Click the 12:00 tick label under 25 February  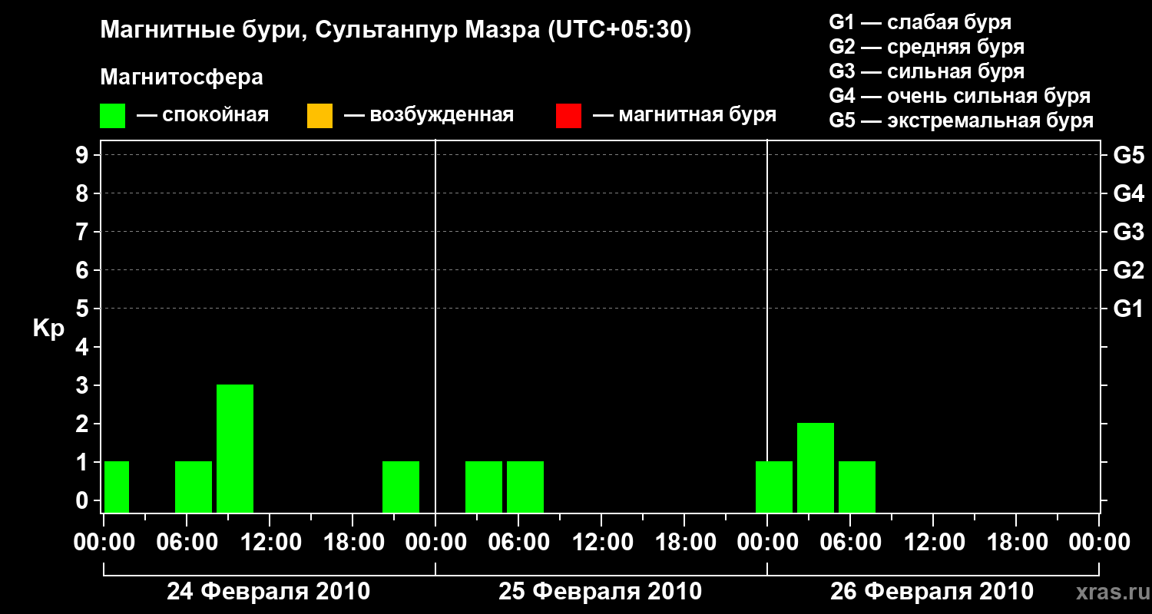click(x=601, y=543)
